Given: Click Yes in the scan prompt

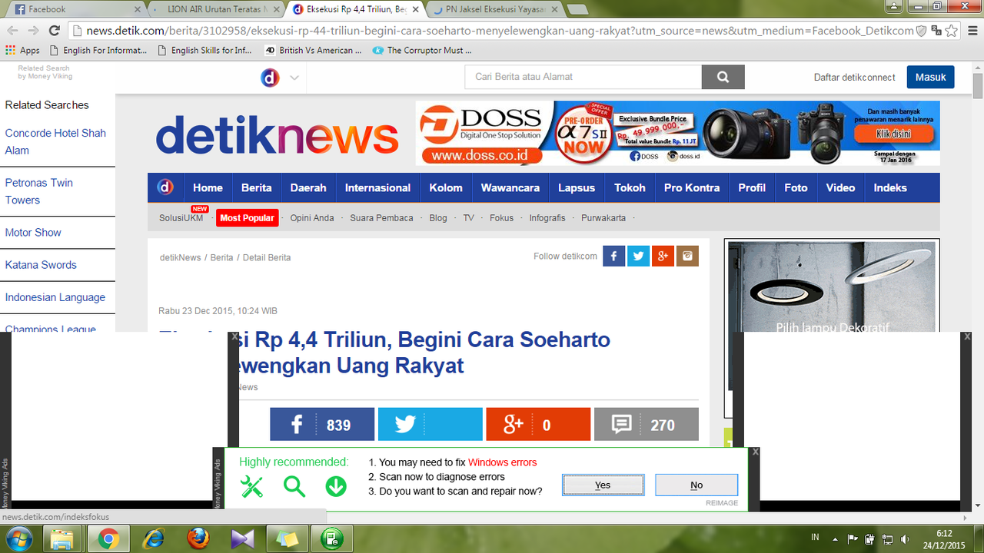Looking at the screenshot, I should (x=603, y=485).
